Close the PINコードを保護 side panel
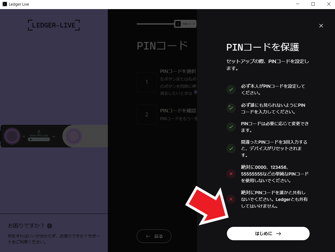 tap(321, 26)
